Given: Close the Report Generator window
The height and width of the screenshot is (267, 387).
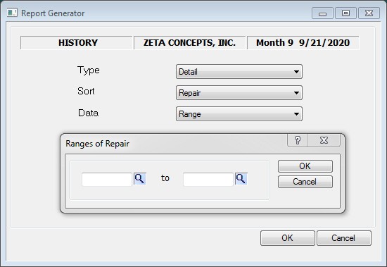Looking at the screenshot, I should click(x=369, y=13).
